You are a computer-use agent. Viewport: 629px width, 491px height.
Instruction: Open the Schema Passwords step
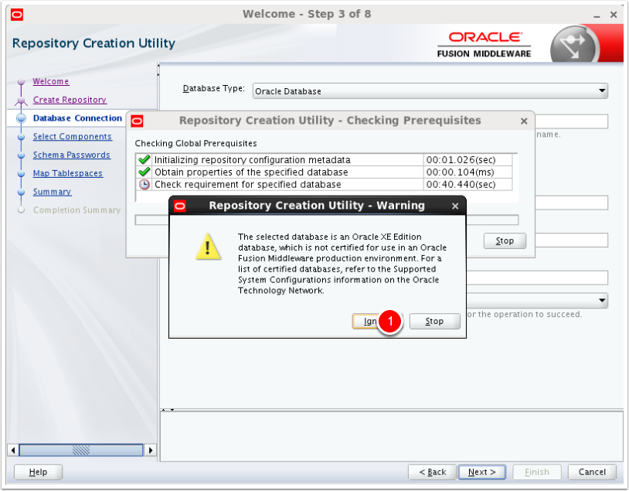(x=71, y=155)
